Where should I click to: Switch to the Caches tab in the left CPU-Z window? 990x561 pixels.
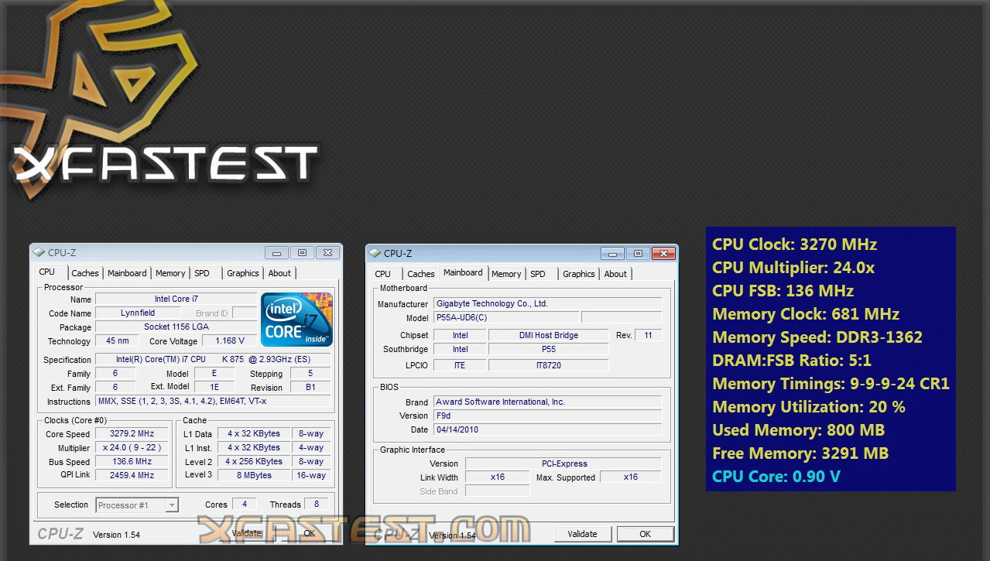coord(84,272)
